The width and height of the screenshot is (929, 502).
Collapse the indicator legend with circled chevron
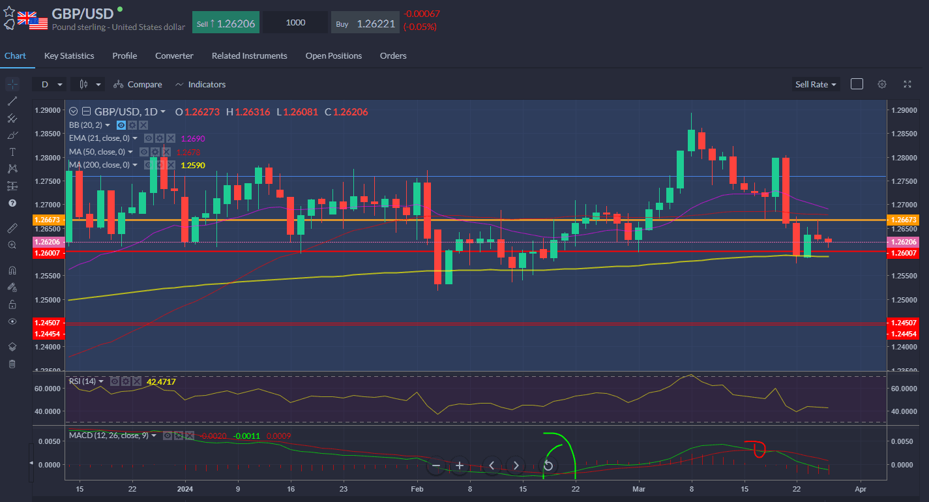pos(73,111)
